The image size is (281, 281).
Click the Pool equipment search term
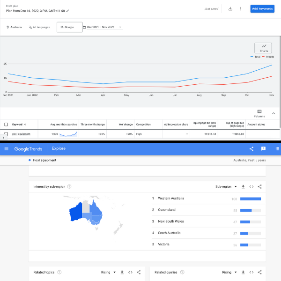tap(44, 160)
